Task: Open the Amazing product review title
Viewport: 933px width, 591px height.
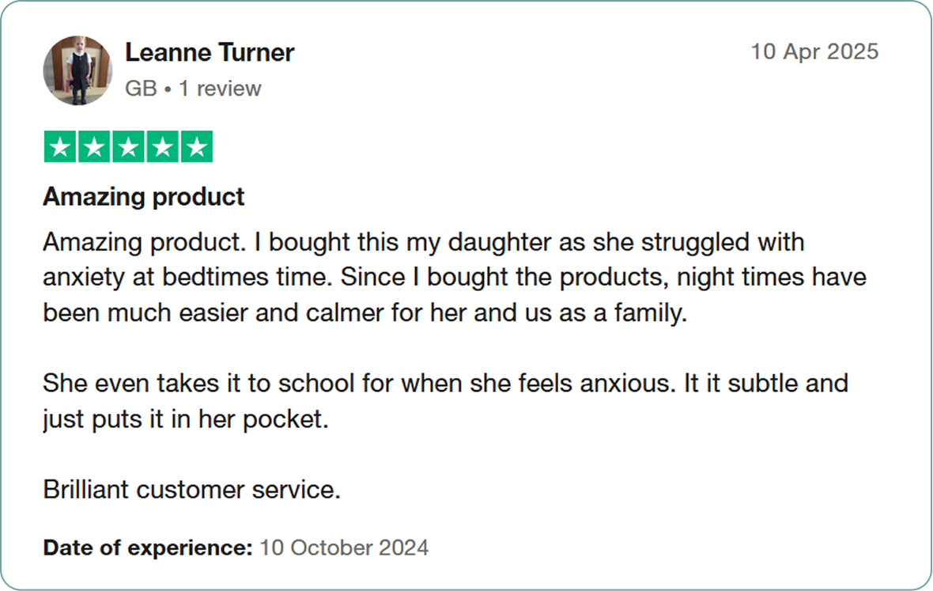Action: pos(143,197)
